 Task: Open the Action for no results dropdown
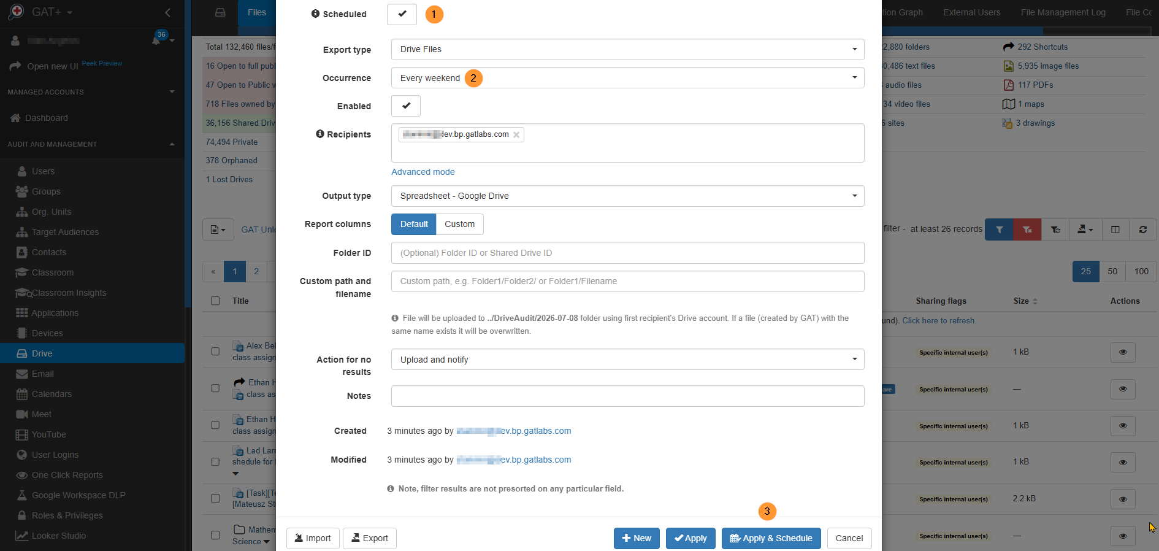tap(628, 360)
